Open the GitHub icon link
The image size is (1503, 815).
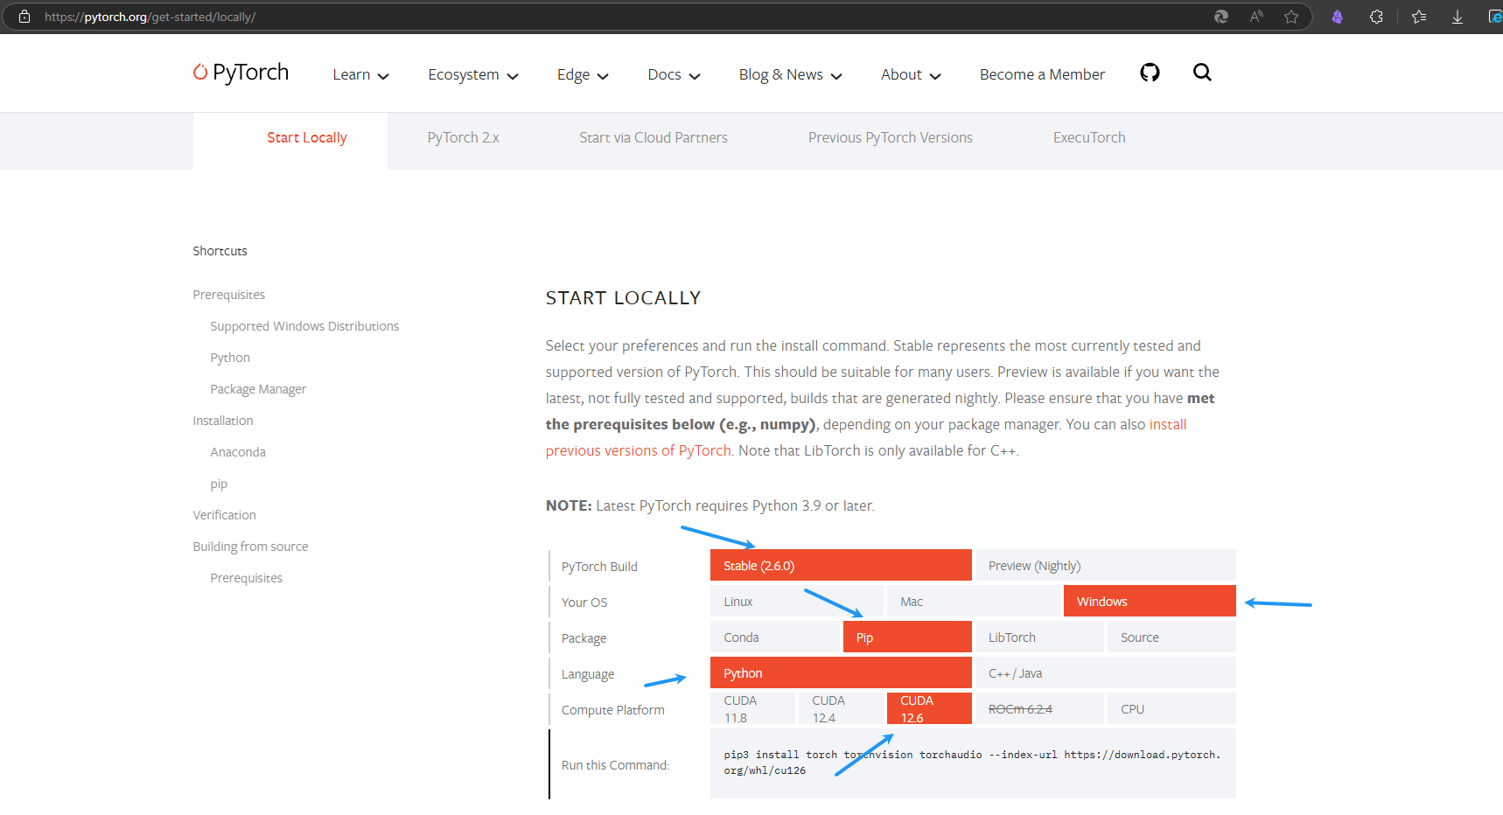pos(1150,73)
